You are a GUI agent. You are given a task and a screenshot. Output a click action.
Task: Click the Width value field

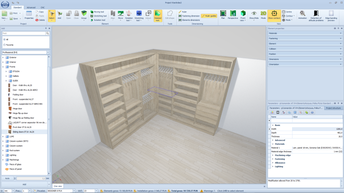click(317, 129)
